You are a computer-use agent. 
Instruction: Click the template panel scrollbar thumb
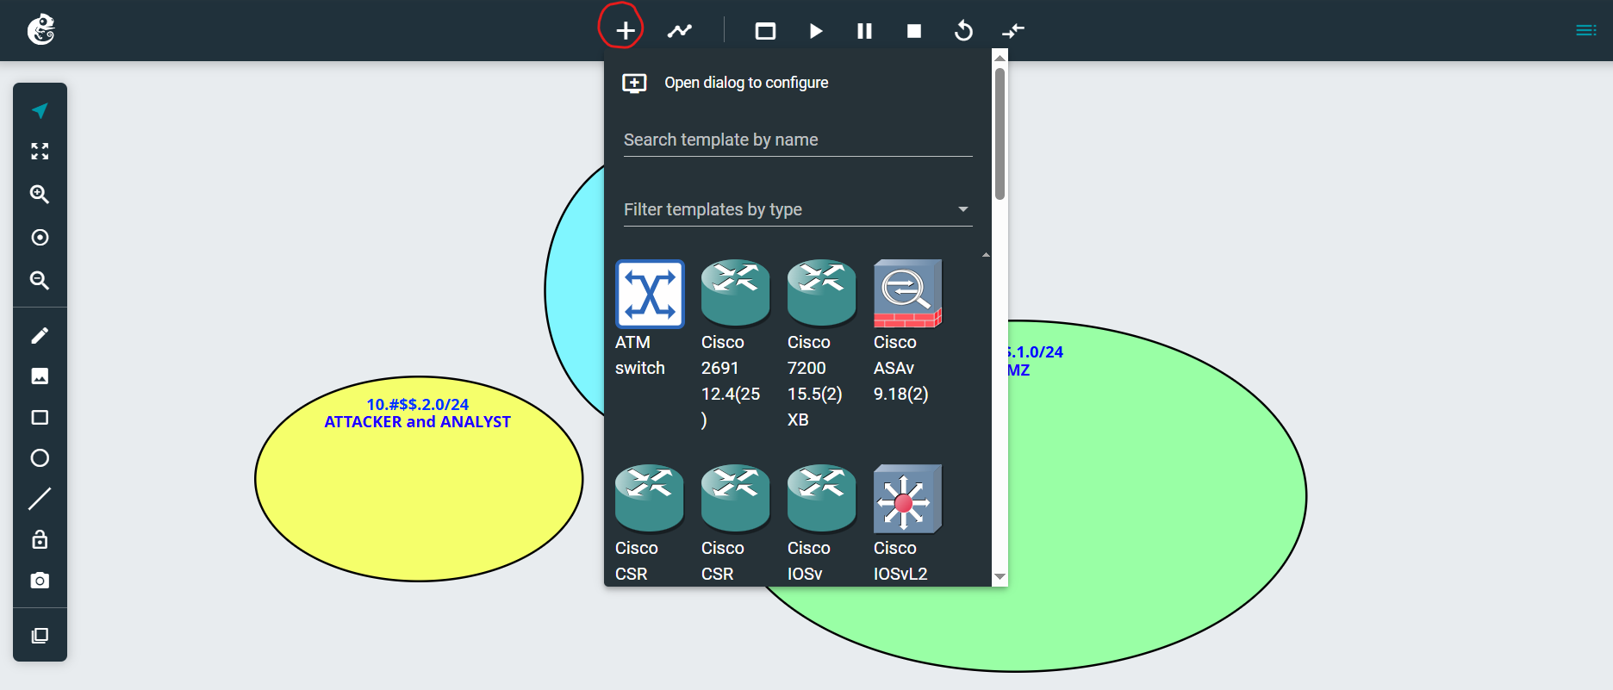click(x=1000, y=134)
